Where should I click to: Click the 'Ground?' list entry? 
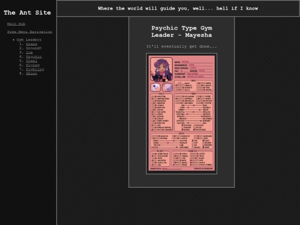point(34,48)
